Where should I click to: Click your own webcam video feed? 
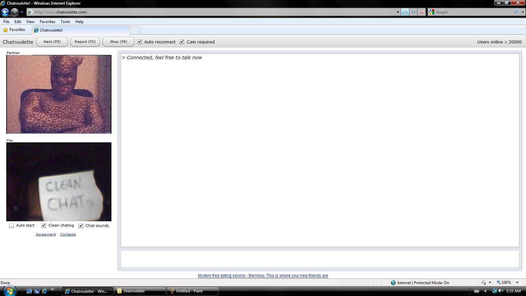59,182
